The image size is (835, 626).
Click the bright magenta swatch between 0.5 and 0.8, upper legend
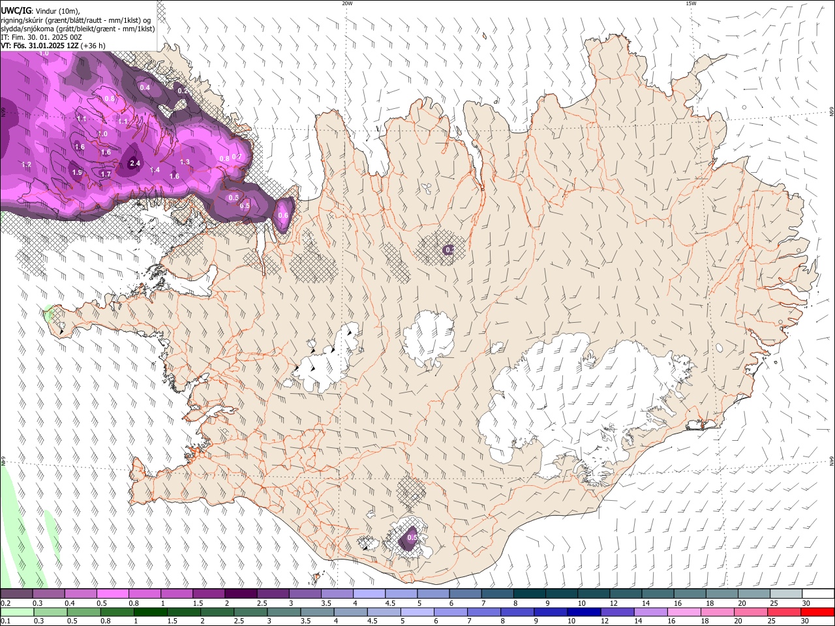click(112, 593)
